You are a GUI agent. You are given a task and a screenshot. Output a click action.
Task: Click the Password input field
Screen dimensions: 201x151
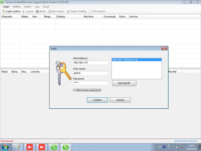click(90, 83)
